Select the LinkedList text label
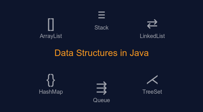Viewport: 203px width, 112px height. click(152, 36)
